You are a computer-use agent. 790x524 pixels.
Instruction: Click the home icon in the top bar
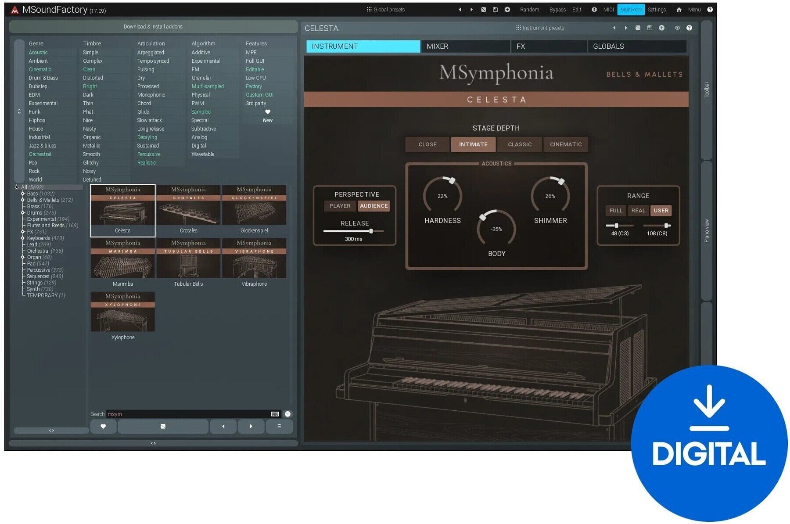(x=679, y=10)
